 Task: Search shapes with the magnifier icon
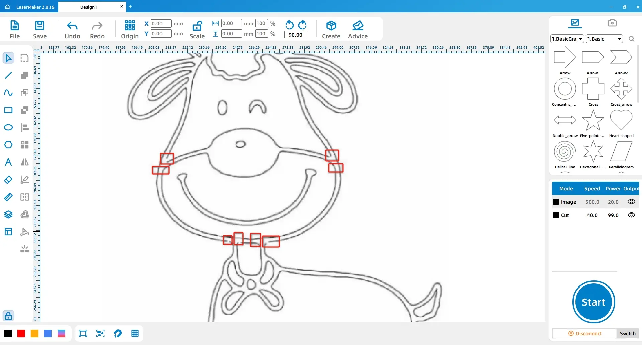point(631,39)
